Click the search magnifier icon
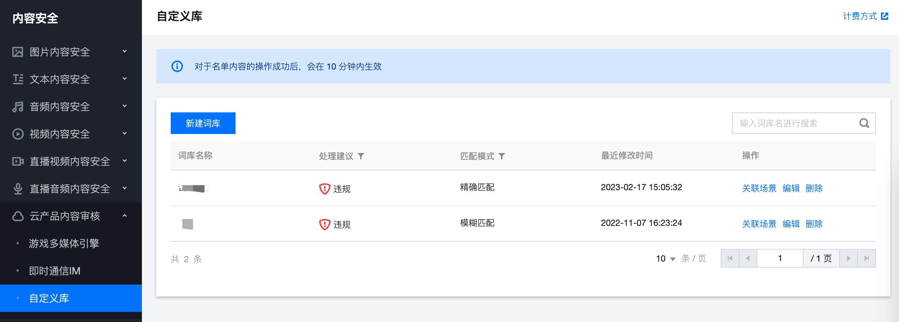 click(864, 123)
